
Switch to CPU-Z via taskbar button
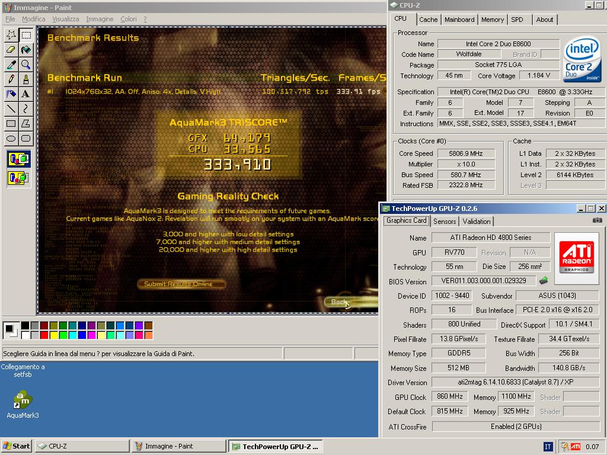click(x=82, y=446)
